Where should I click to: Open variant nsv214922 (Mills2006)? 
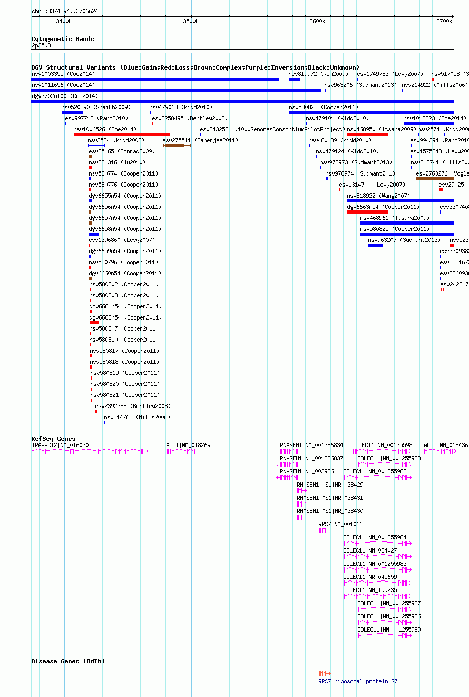click(x=435, y=85)
